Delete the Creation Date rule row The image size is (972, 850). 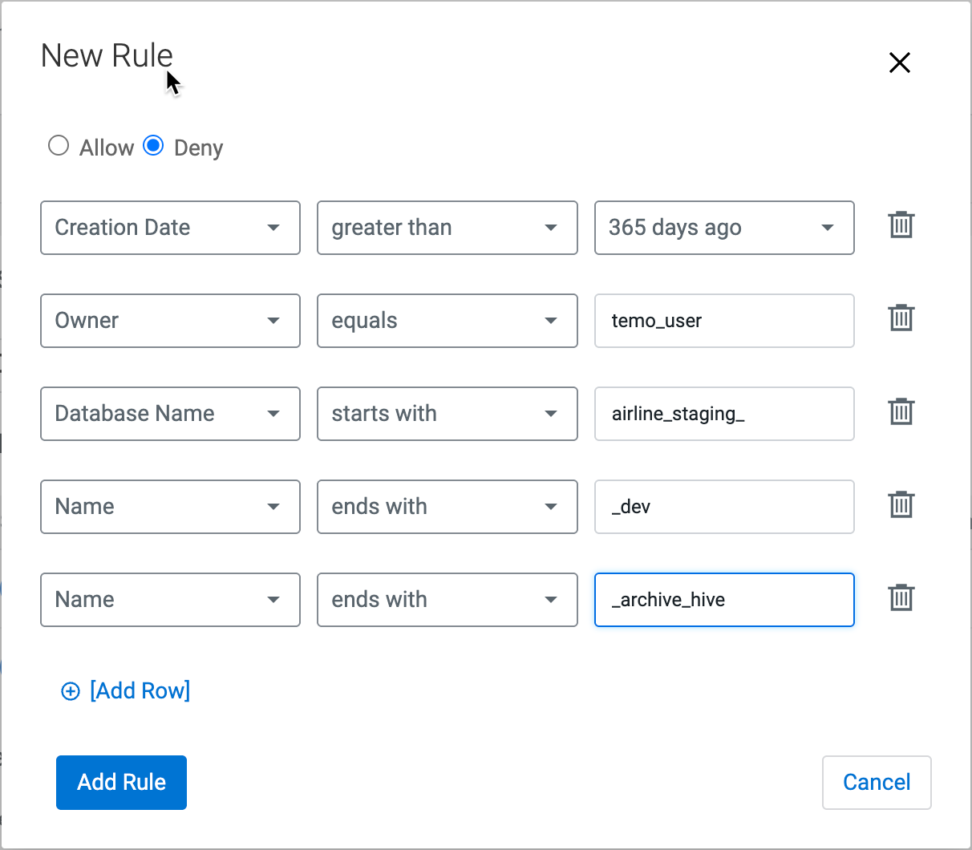pos(901,225)
